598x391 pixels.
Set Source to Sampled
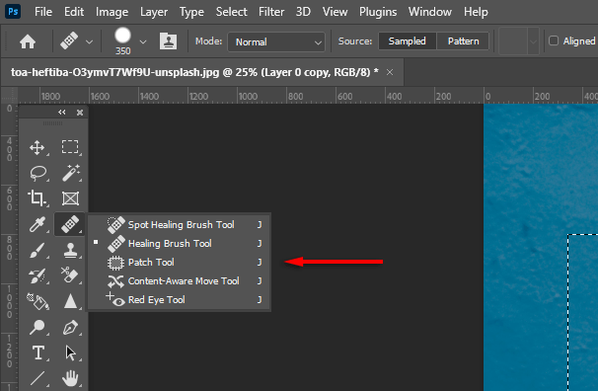(x=407, y=40)
